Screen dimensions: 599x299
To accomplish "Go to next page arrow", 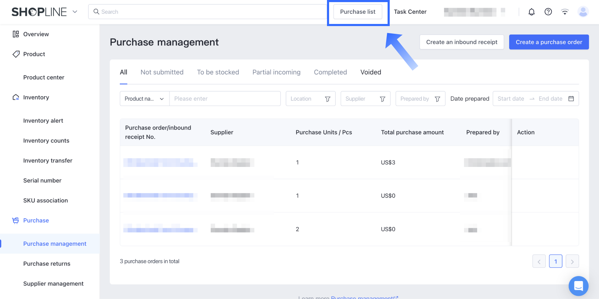I will tap(572, 261).
